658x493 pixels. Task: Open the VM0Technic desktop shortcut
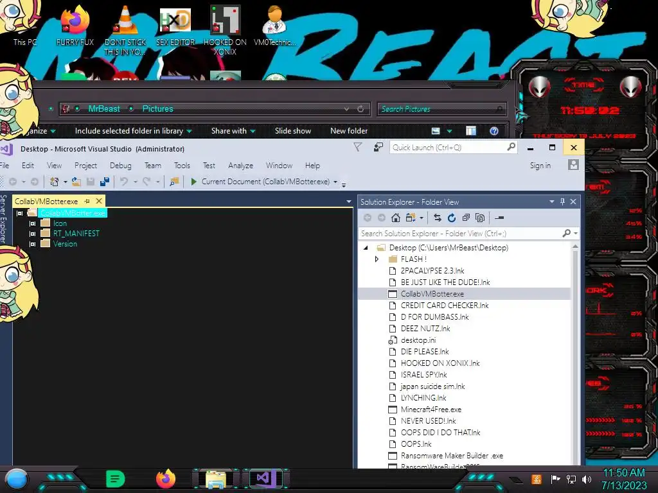pyautogui.click(x=274, y=25)
